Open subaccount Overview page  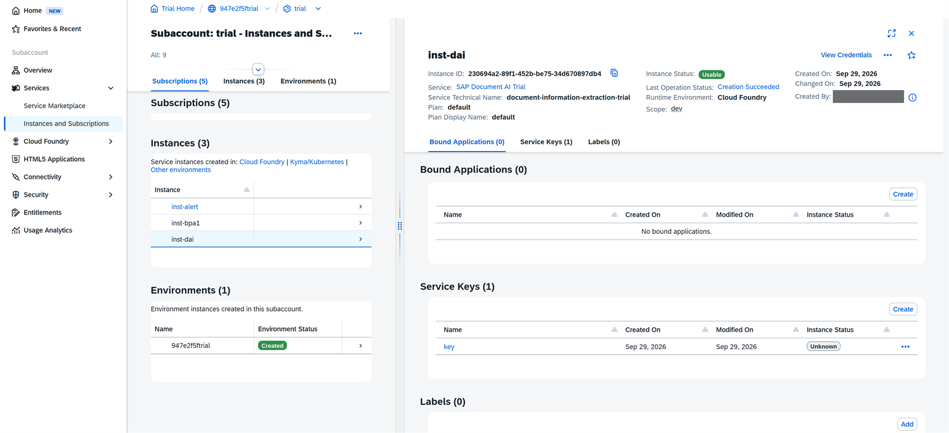38,70
